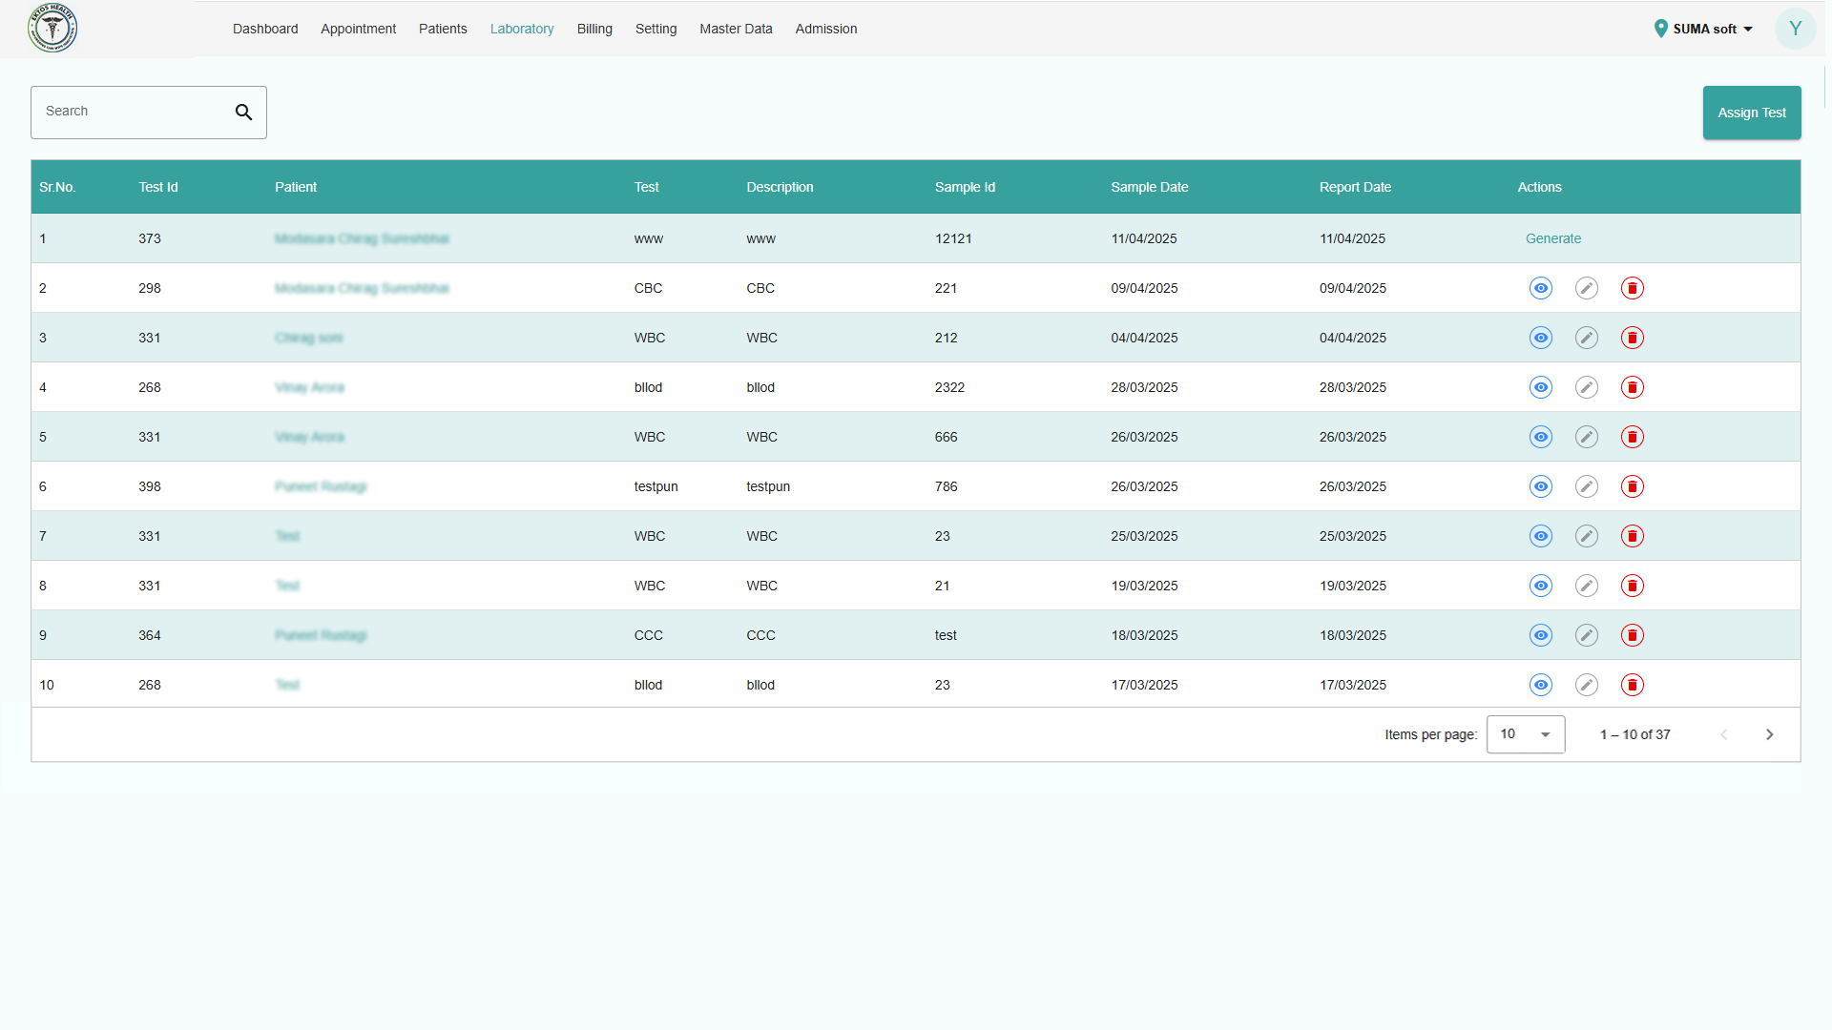Screen dimensions: 1832x1030
Task: Click Generate link for test 373
Action: 1552,238
